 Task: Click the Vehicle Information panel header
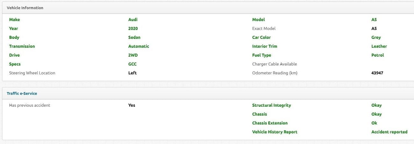click(x=25, y=8)
